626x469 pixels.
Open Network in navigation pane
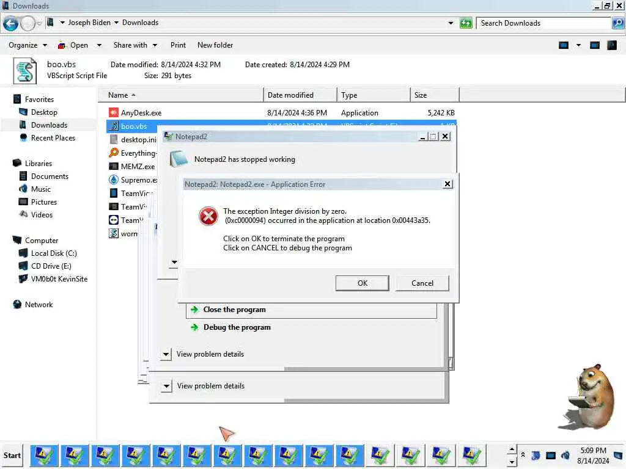(x=39, y=305)
